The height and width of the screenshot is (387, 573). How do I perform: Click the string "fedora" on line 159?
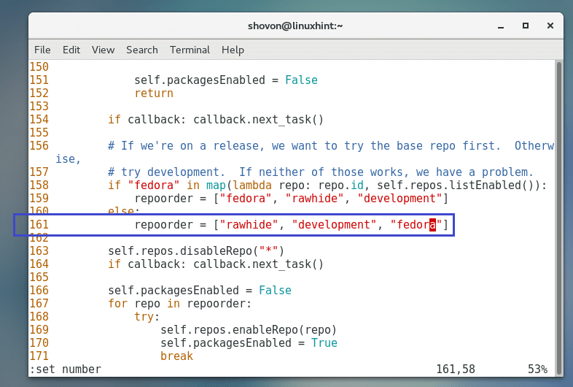(246, 199)
